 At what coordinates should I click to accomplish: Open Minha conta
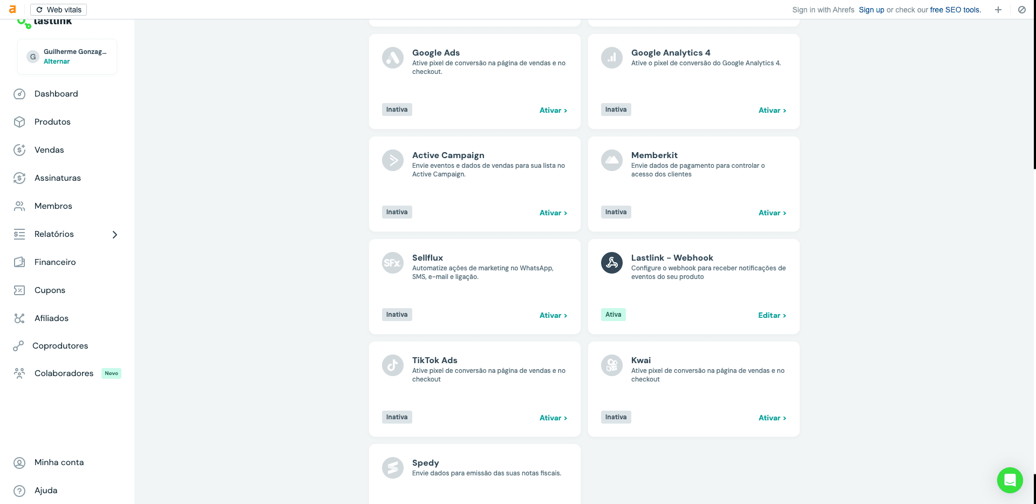(59, 462)
